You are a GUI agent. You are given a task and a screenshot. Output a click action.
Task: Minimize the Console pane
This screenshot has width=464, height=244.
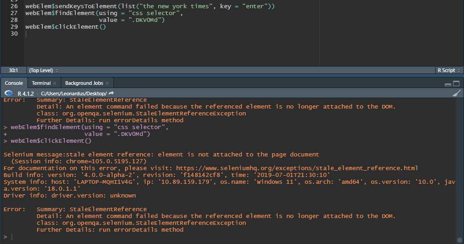click(448, 84)
